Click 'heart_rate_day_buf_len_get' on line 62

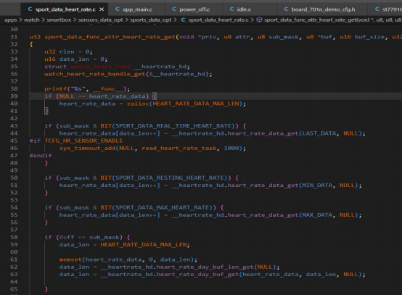205,267
